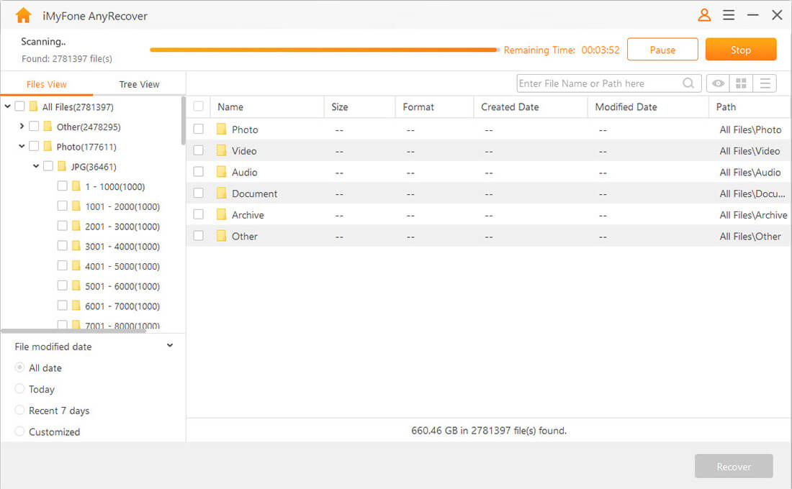Enable the preview eye icon
Viewport: 792px width, 489px height.
click(x=717, y=83)
